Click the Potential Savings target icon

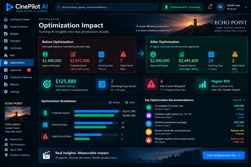[x=47, y=84]
